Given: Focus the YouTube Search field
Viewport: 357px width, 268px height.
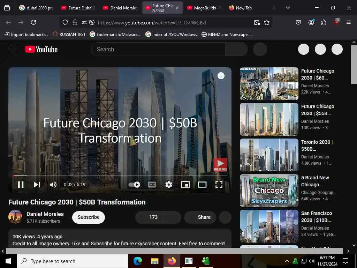Looking at the screenshot, I should tap(158, 49).
